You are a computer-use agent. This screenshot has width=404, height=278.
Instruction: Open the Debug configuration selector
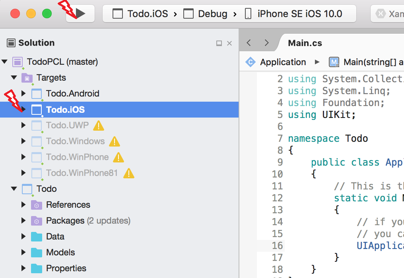pos(205,14)
